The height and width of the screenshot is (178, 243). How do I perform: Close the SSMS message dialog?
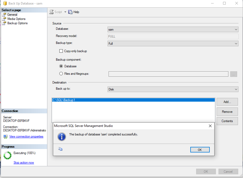coord(210,126)
